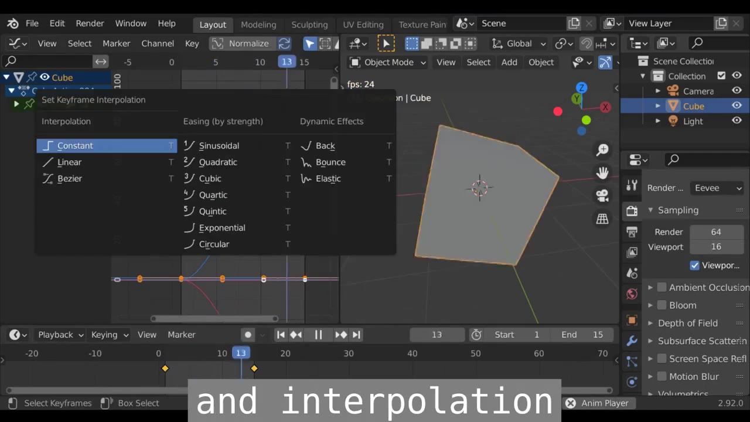Pick Bounce dynamic effect
The width and height of the screenshot is (750, 422).
346,162
